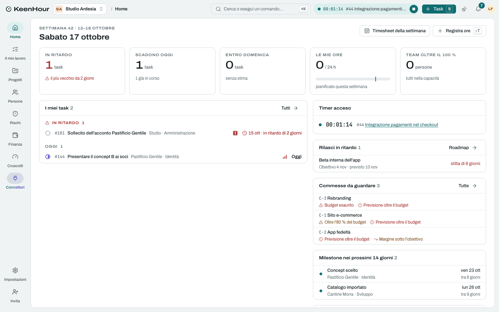Image resolution: width=499 pixels, height=312 pixels.
Task: Create a new Task button
Action: point(439,9)
